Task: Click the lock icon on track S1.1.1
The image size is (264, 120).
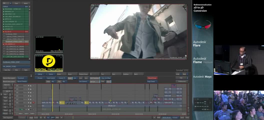Action: (x=31, y=102)
